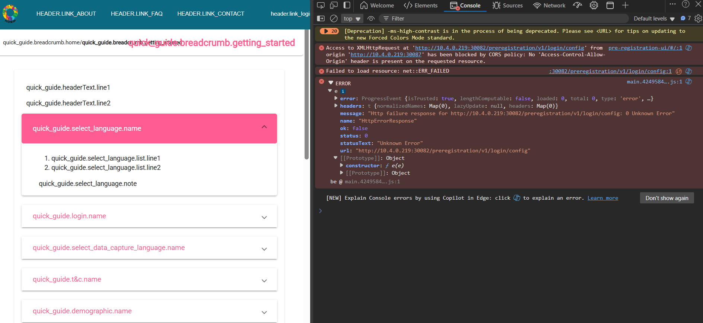Screen dimensions: 703x323
Task: Click the MOSIP logo in the page header
Action: pyautogui.click(x=10, y=14)
